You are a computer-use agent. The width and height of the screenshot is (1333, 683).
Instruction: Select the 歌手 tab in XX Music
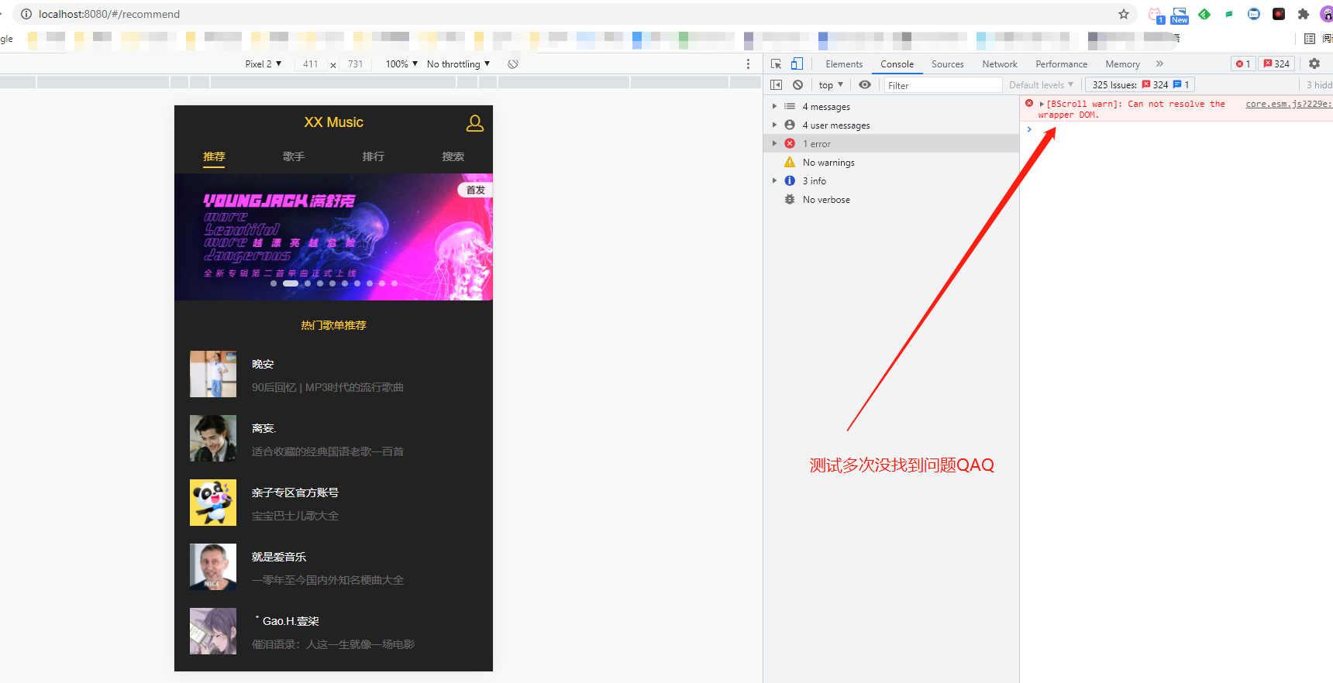(294, 156)
